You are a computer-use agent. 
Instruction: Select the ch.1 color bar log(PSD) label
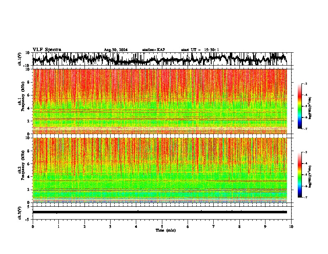310,108
